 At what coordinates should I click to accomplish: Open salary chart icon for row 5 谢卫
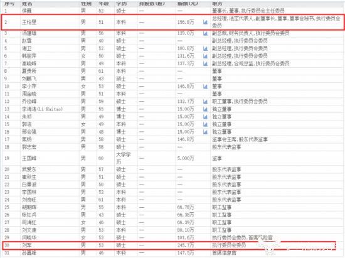pos(205,48)
